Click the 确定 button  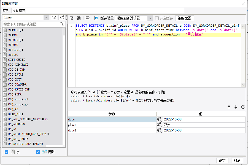pyautogui.click(x=222, y=160)
